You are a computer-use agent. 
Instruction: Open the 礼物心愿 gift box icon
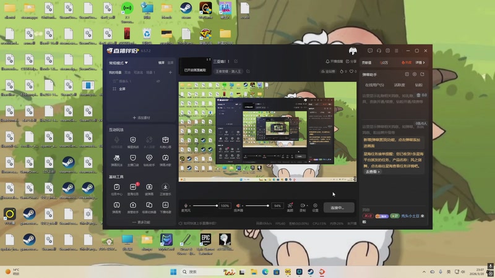point(165,140)
